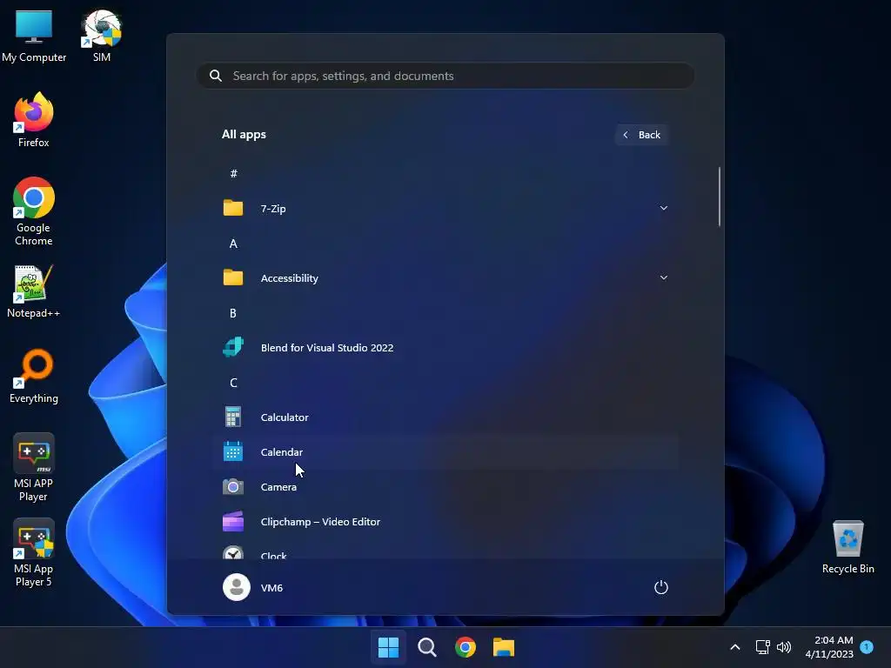The image size is (891, 668).
Task: Click the "Blend for Visual Studio 2022" label
Action: (327, 348)
